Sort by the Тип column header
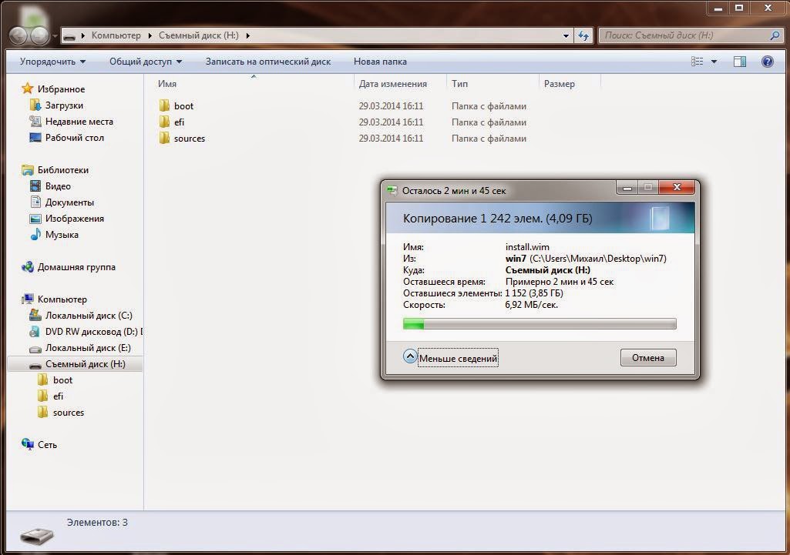790x555 pixels. [492, 84]
